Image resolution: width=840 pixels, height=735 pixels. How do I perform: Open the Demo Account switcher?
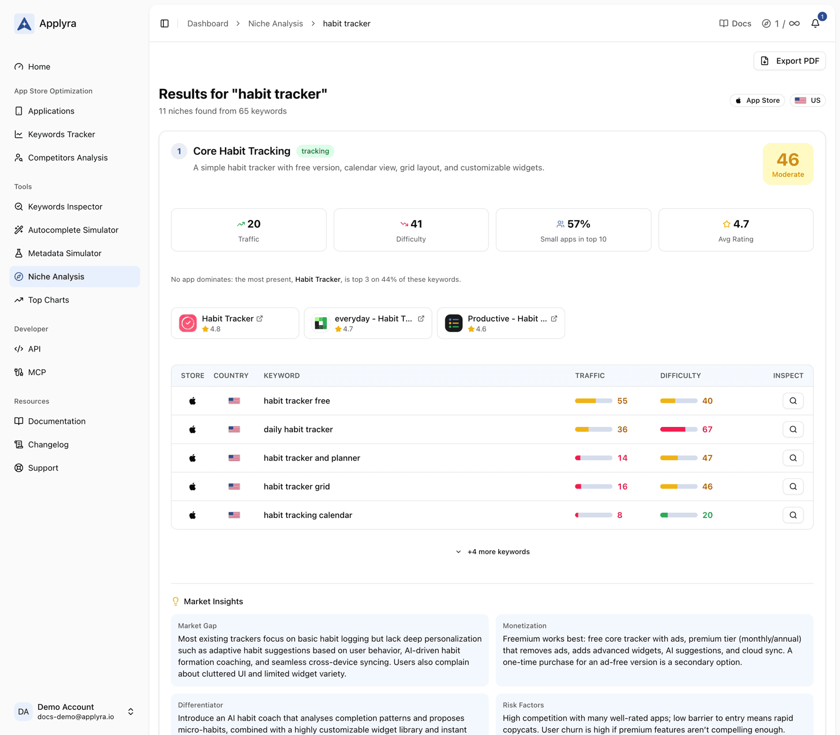(74, 712)
